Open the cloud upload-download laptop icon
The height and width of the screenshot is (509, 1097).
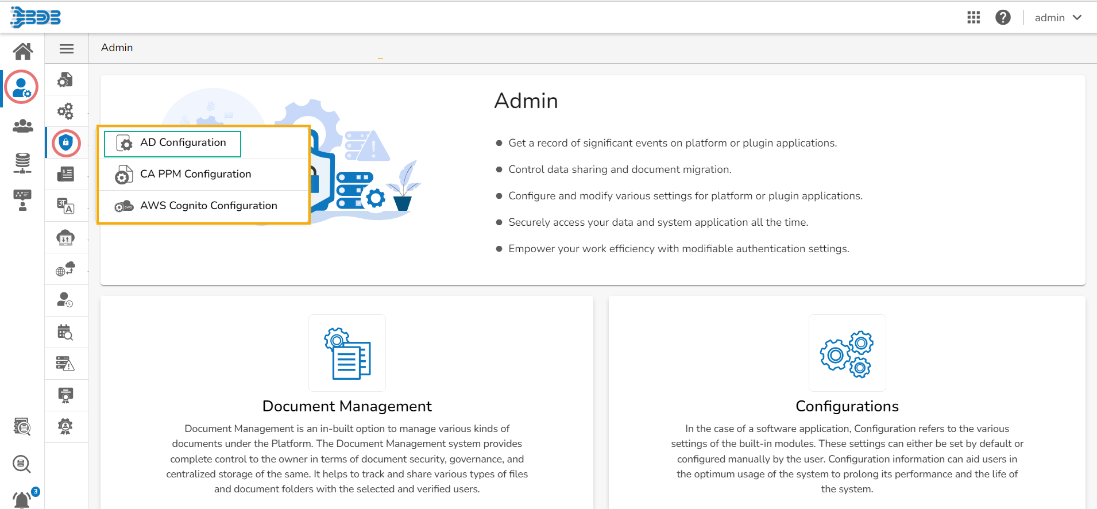coord(65,237)
